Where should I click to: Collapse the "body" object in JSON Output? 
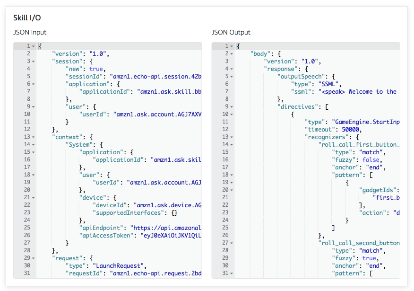232,53
